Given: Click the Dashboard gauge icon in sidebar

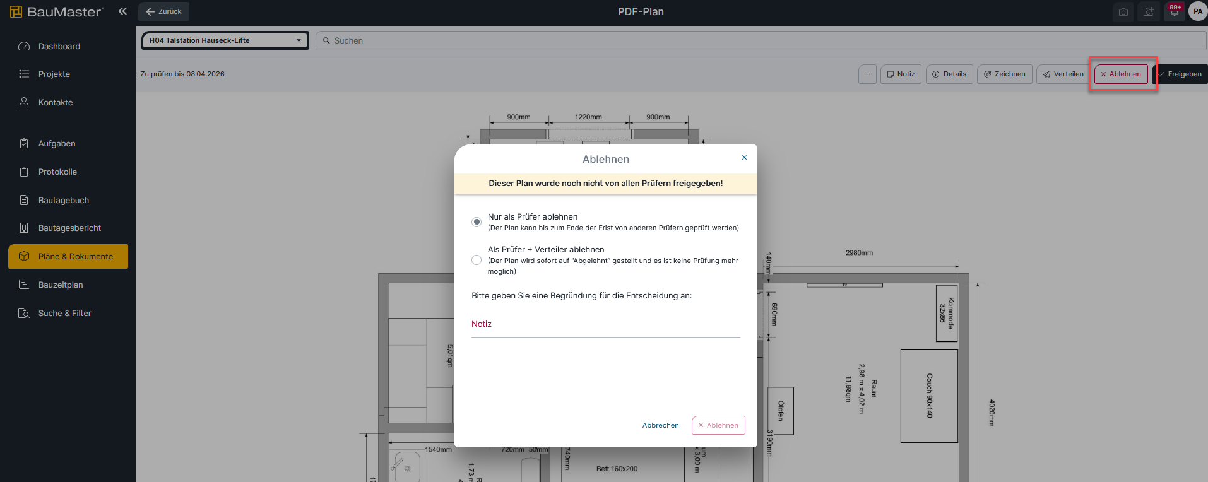Looking at the screenshot, I should pos(24,46).
